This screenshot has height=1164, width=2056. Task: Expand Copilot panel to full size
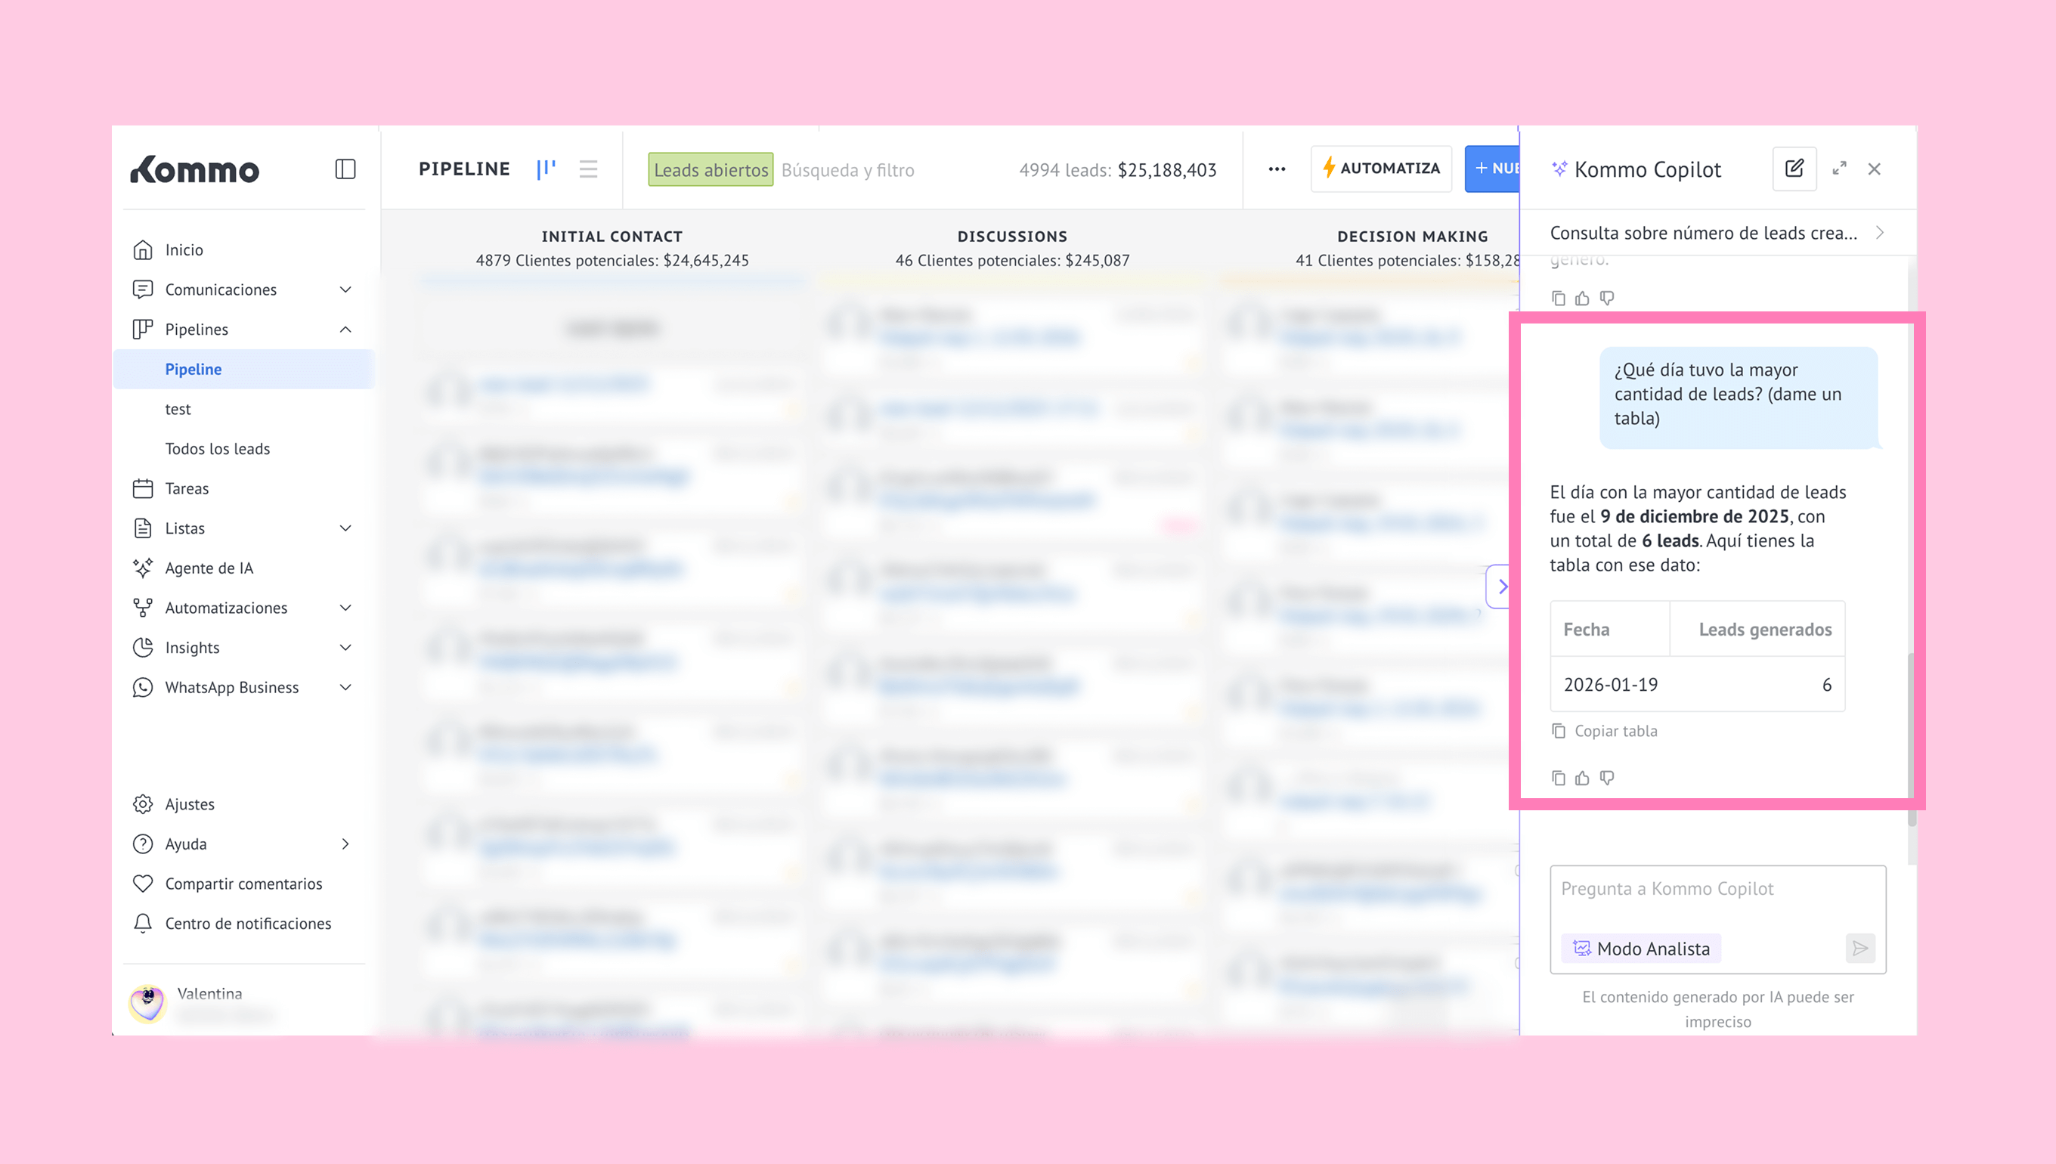(x=1839, y=168)
